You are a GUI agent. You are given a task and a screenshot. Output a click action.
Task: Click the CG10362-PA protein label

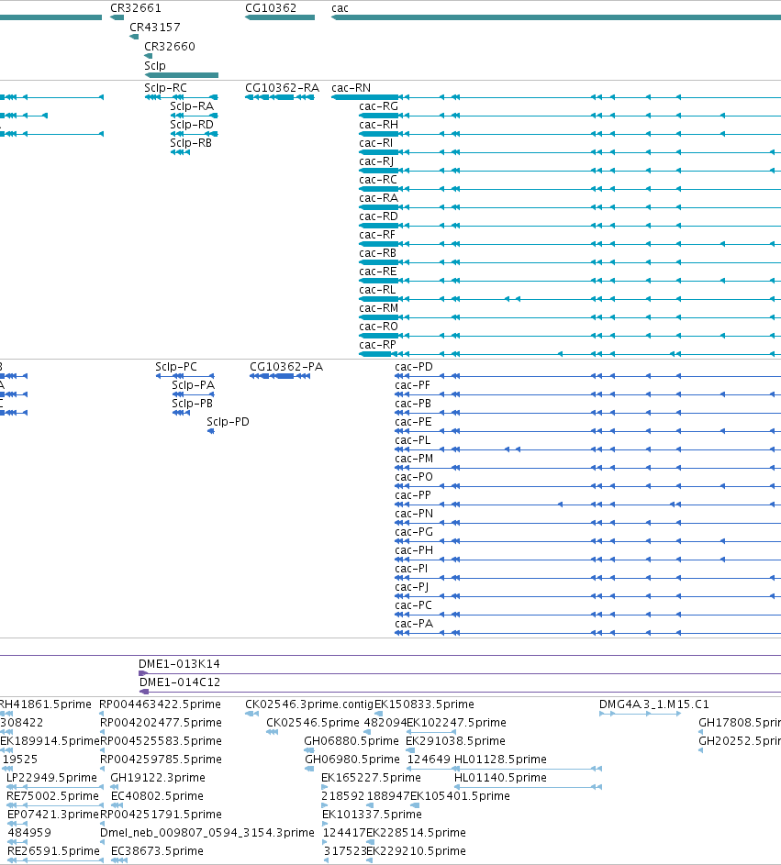[286, 367]
